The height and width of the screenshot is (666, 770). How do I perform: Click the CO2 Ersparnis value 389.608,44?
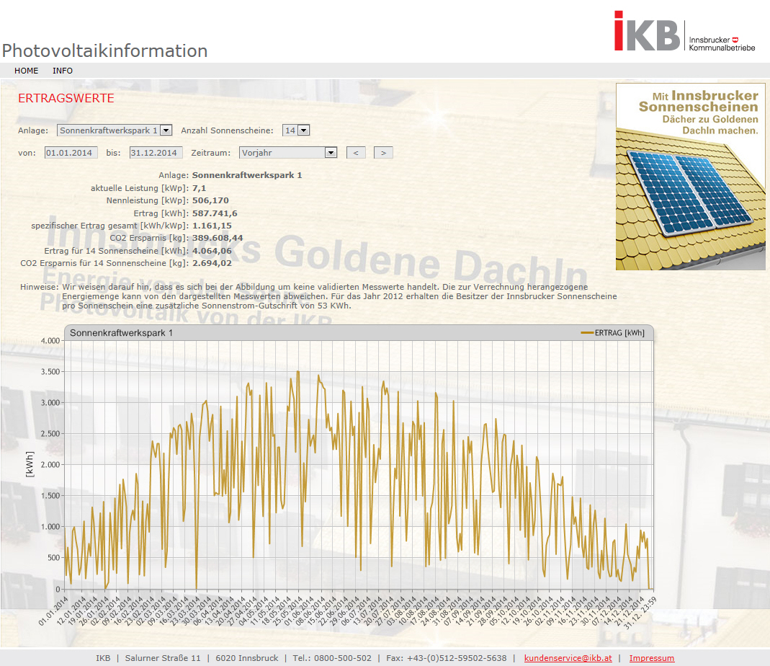tap(218, 238)
